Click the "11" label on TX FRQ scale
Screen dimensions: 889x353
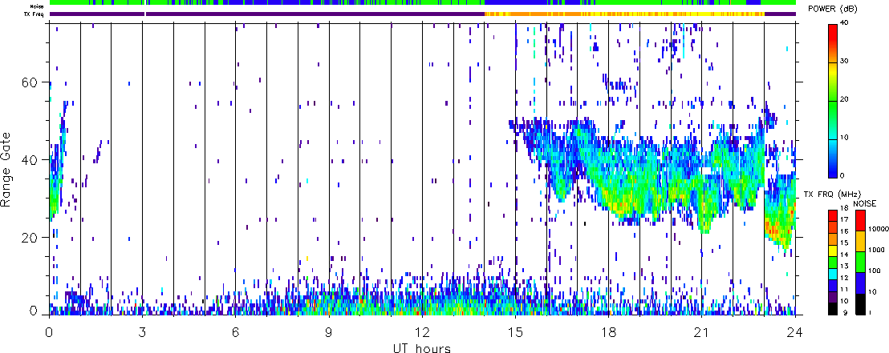845,290
